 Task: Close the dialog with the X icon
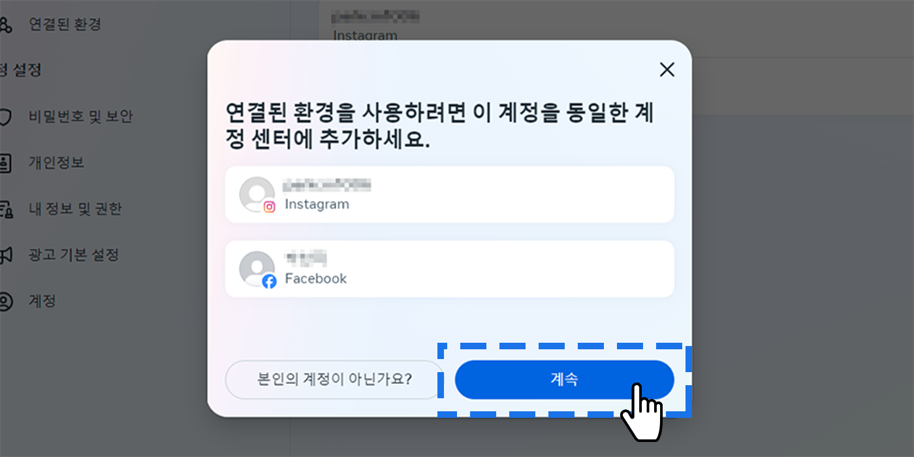click(x=667, y=70)
